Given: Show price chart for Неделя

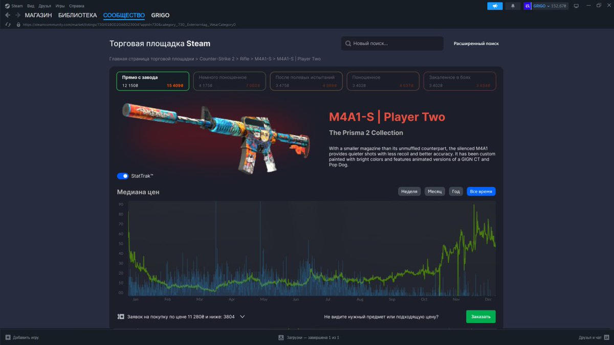Looking at the screenshot, I should click(x=409, y=192).
